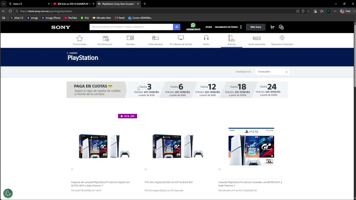Open the onx.gg bookmark
356x200 pixels.
[32, 18]
